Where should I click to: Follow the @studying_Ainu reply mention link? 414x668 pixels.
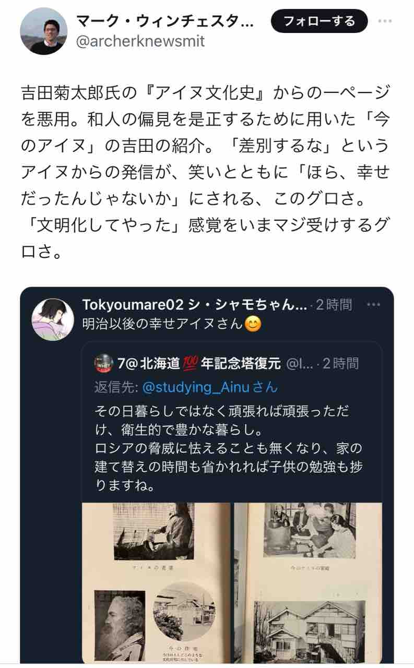pos(210,387)
